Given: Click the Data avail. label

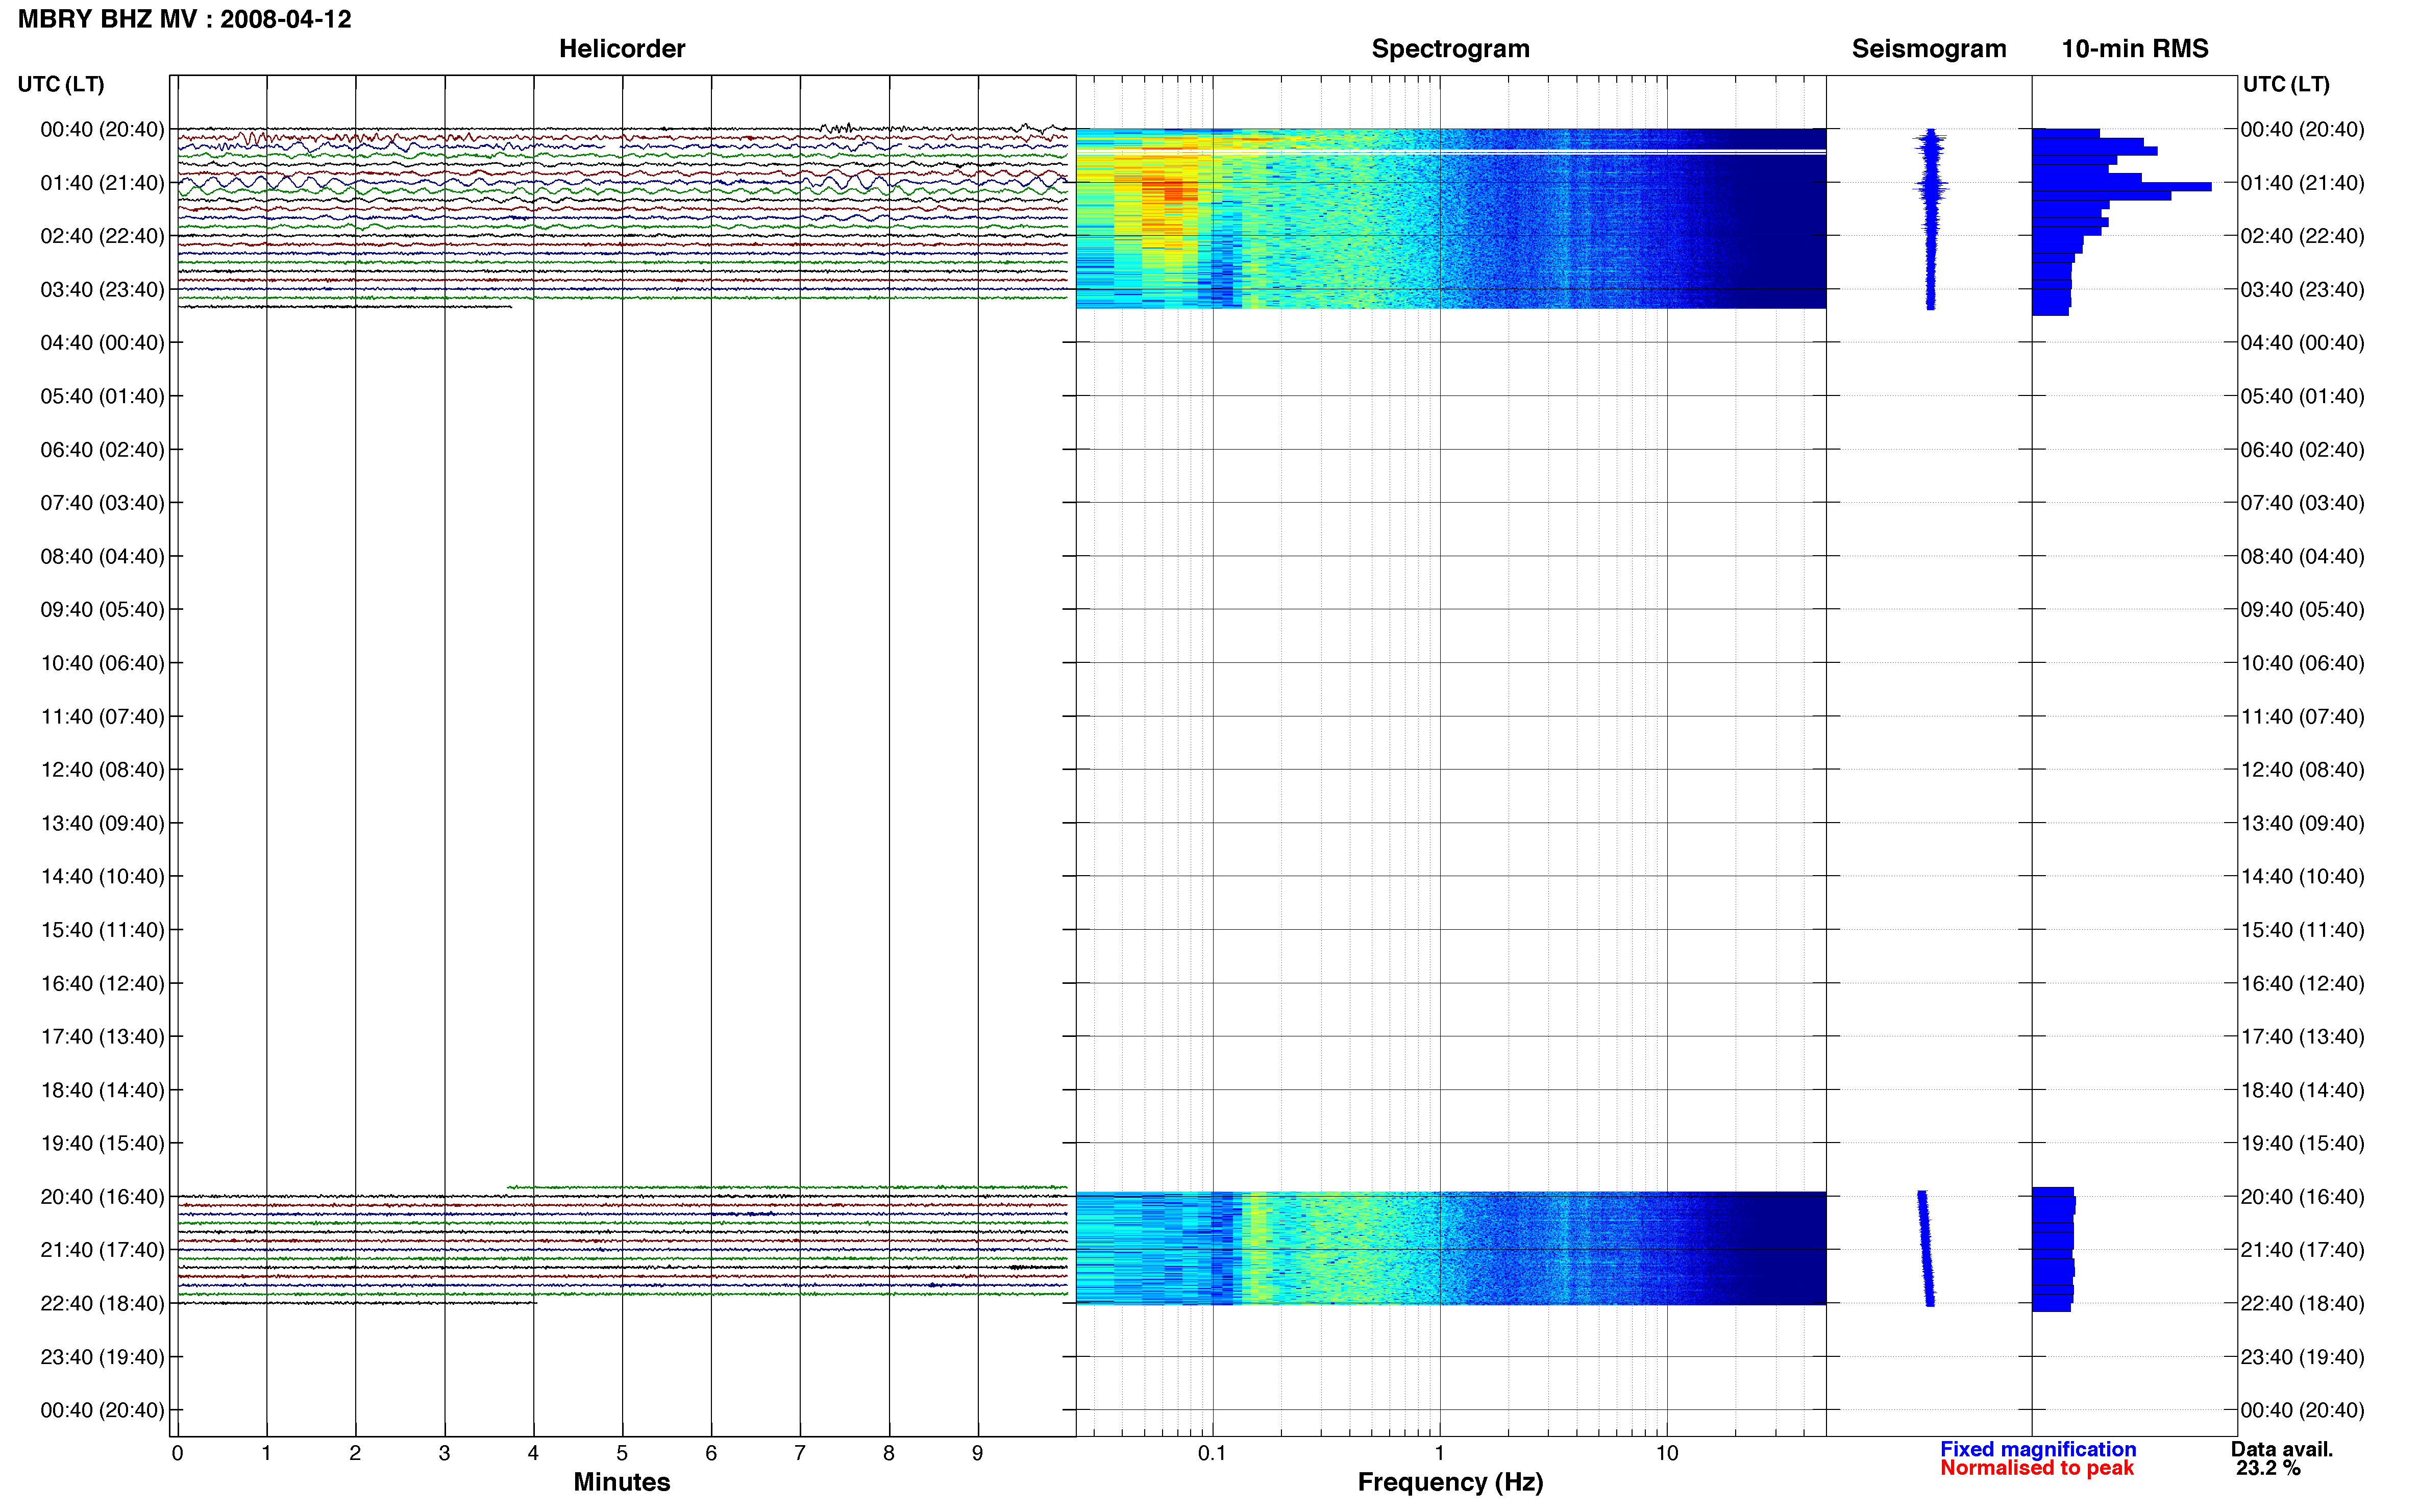Looking at the screenshot, I should 2281,1449.
